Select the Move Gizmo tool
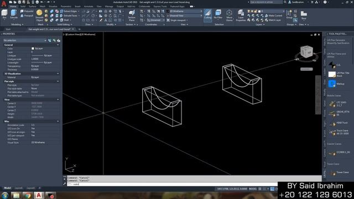Screen dimensions: 354x199 coord(229,15)
